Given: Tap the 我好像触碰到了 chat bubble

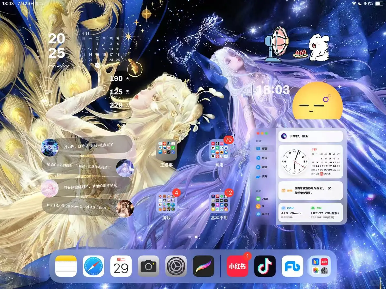Looking at the screenshot, I should coord(87,187).
